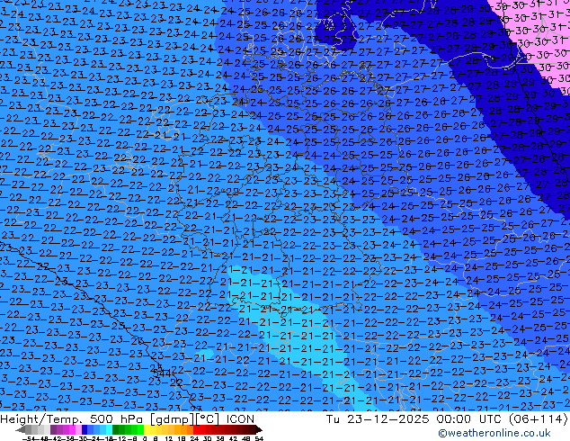Pick the bright red 24 legend swatch
The width and height of the screenshot is (570, 441).
[x=196, y=430]
